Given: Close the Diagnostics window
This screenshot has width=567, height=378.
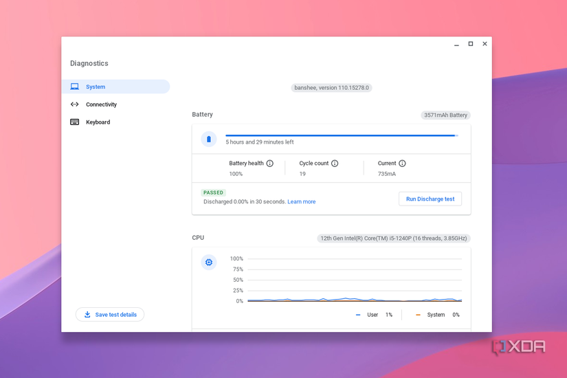Looking at the screenshot, I should [485, 44].
